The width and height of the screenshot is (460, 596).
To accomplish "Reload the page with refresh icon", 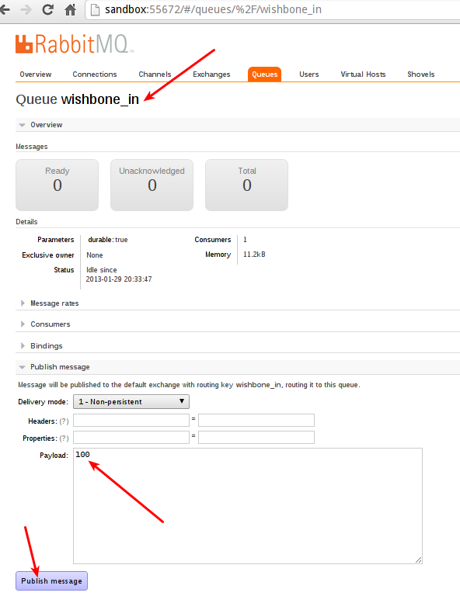I will pos(48,9).
